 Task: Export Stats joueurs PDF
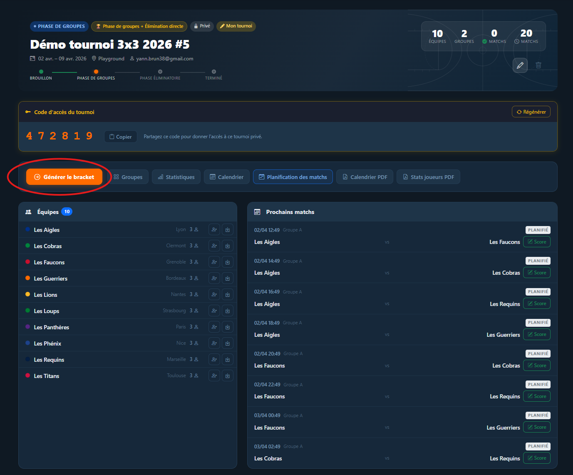pos(428,177)
